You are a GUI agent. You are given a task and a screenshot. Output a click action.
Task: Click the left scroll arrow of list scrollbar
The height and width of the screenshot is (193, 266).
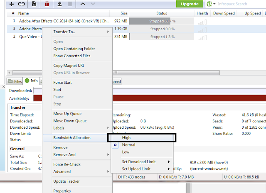pos(9,73)
